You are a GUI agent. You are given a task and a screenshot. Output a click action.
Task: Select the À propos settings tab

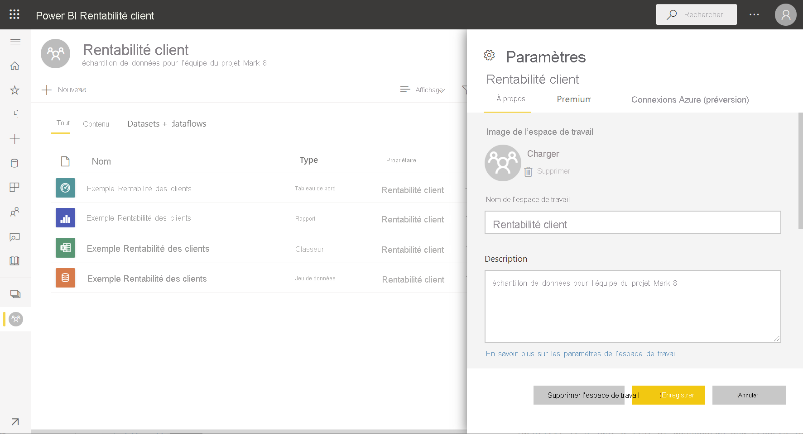pos(510,99)
